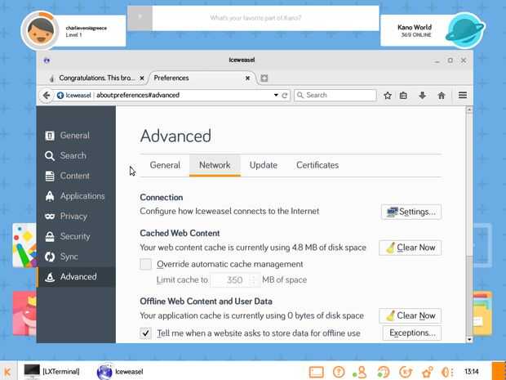Select the Network sub-tab

215,165
